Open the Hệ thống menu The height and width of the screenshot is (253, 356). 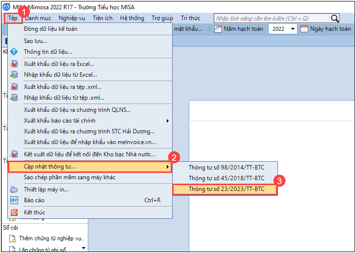pos(132,18)
